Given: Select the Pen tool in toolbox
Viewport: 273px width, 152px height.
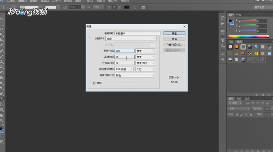Looking at the screenshot, I should tap(2, 94).
